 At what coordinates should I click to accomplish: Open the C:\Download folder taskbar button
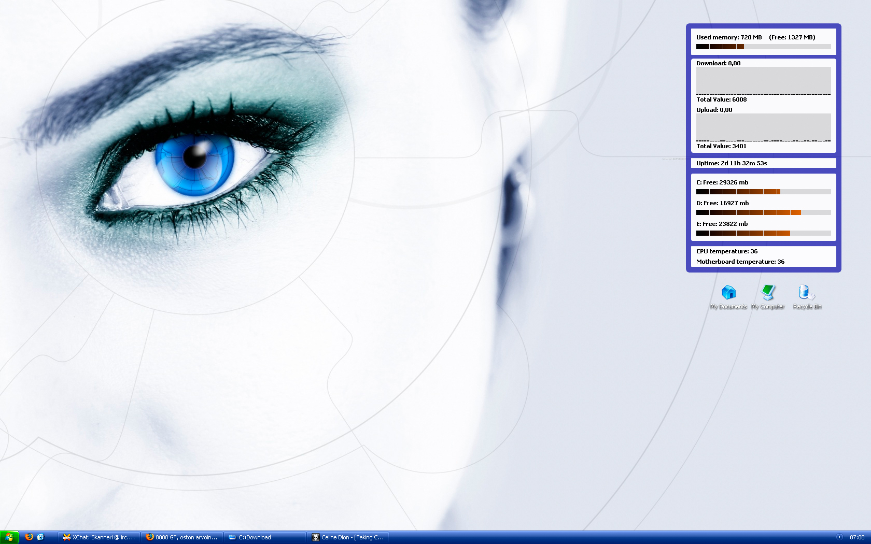[x=264, y=537]
